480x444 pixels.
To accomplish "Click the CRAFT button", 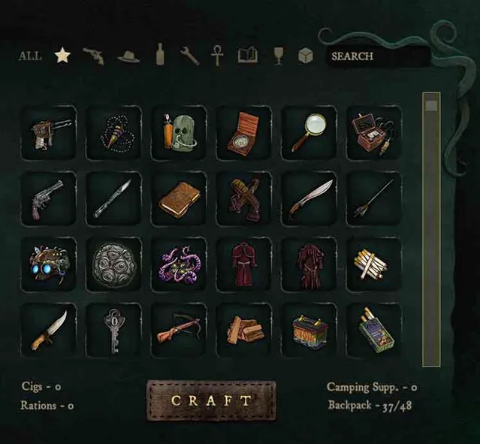I will point(212,400).
